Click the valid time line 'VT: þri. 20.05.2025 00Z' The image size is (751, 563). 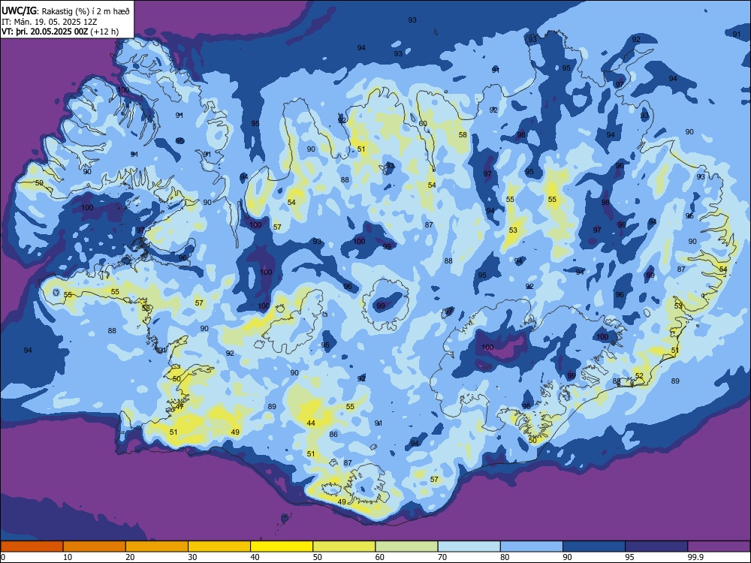[x=45, y=32]
